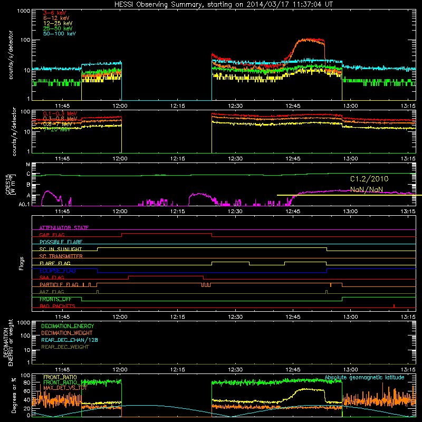Select the red 3-6 keV legend label
The height and width of the screenshot is (422, 422).
pyautogui.click(x=54, y=13)
